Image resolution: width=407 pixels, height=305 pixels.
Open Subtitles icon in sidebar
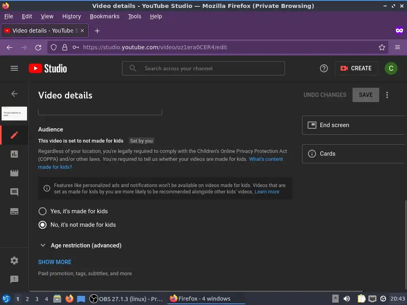14,211
